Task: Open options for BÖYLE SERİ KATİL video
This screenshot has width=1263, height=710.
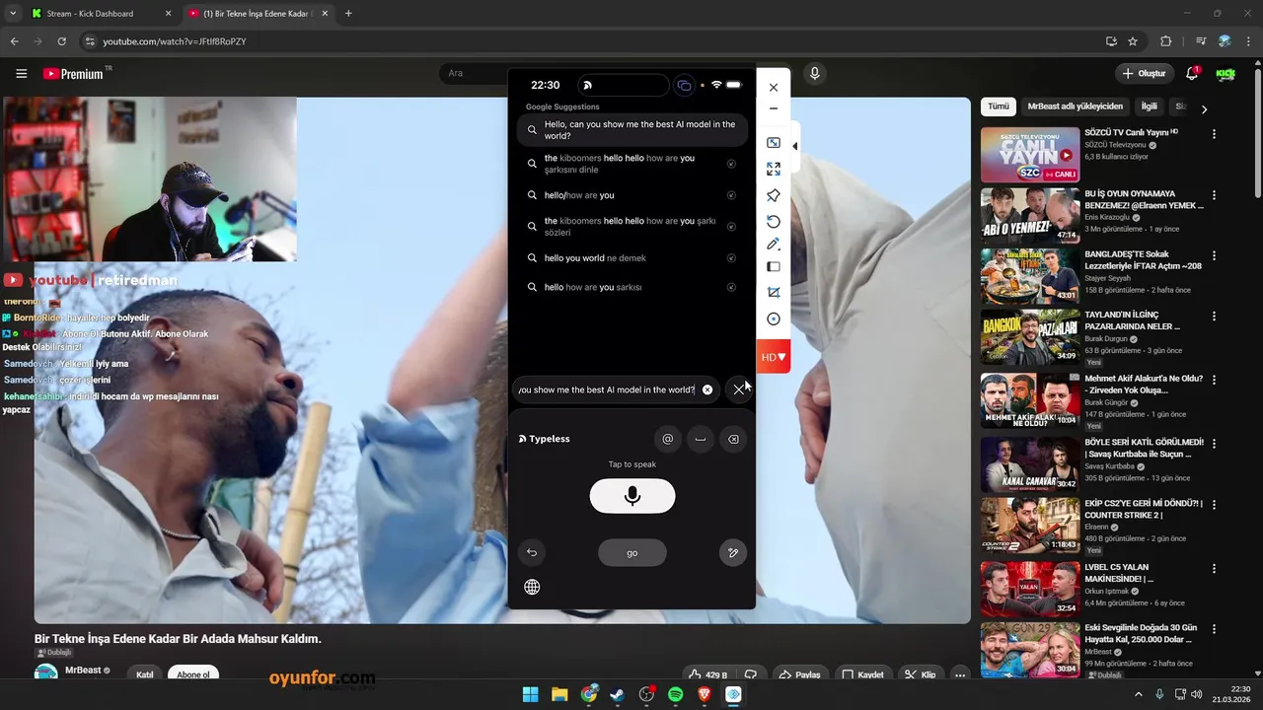Action: (x=1214, y=444)
